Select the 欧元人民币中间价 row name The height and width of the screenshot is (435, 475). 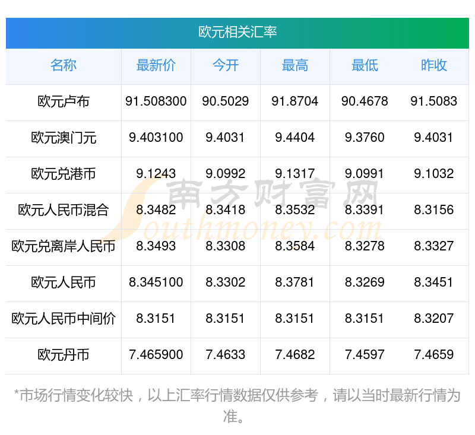click(x=64, y=319)
